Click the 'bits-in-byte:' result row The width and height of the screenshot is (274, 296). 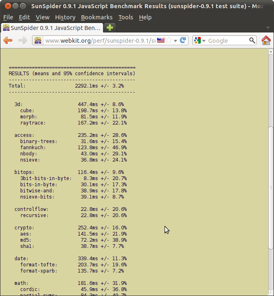[x=74, y=185]
